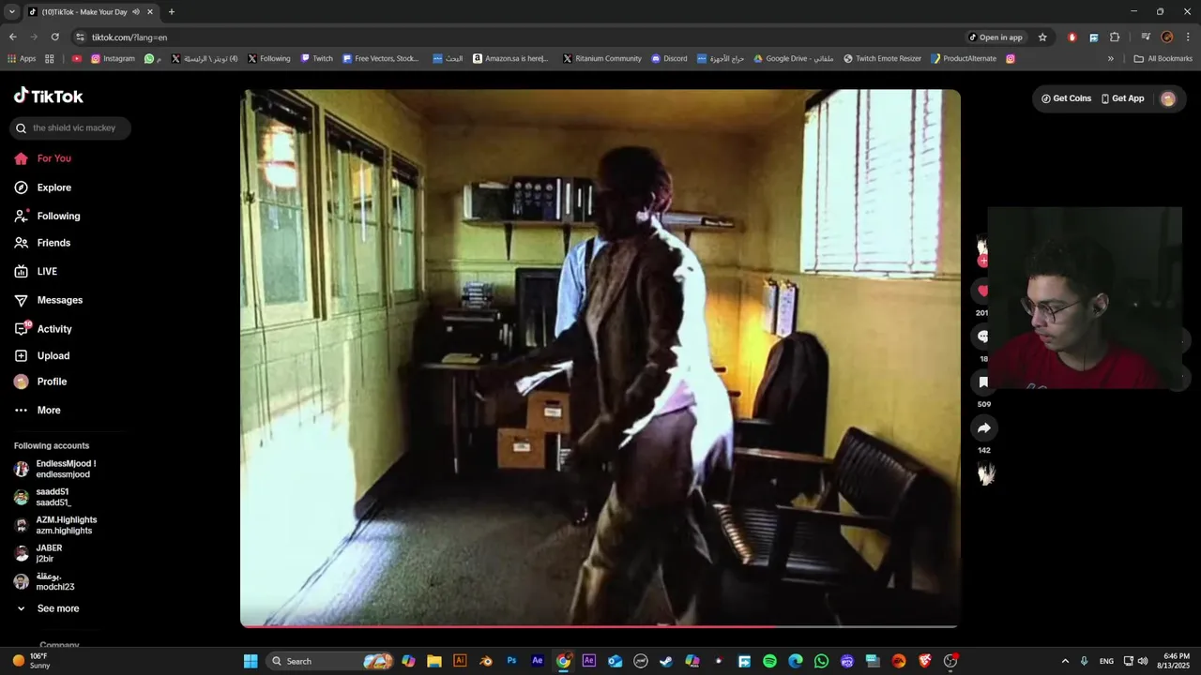1201x675 pixels.
Task: Pause the playing TikTok video
Action: pyautogui.click(x=600, y=357)
